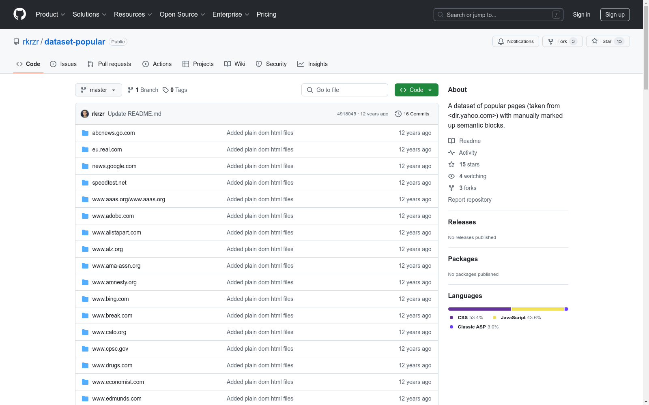Open the abcnews.go.com folder icon

click(x=85, y=133)
